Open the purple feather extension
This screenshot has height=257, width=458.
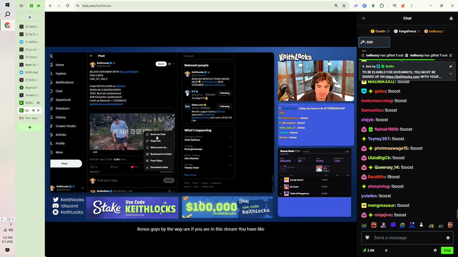tap(356, 6)
